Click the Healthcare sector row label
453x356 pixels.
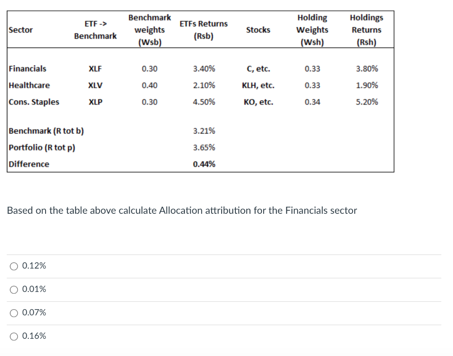pyautogui.click(x=29, y=85)
